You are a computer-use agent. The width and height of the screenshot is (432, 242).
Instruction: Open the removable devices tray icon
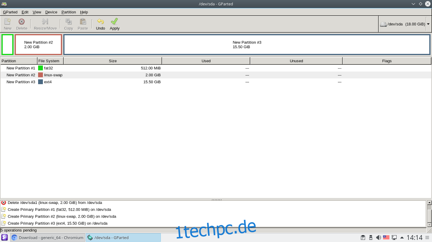[x=371, y=237]
